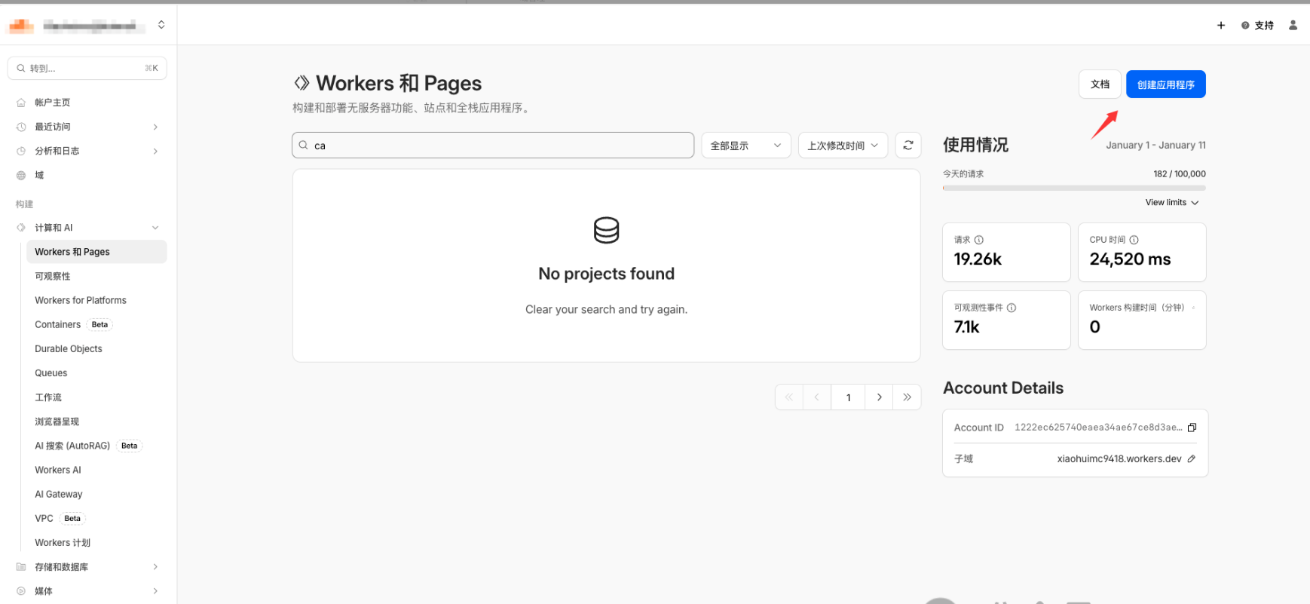This screenshot has height=604, width=1310.
Task: Jump to last page in pagination
Action: pyautogui.click(x=907, y=397)
